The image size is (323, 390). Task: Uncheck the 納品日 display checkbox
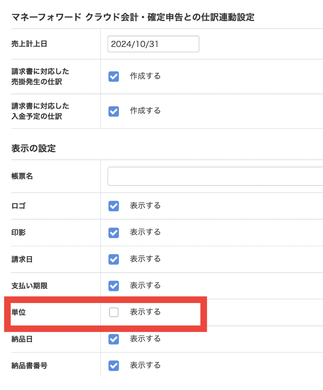coord(114,339)
